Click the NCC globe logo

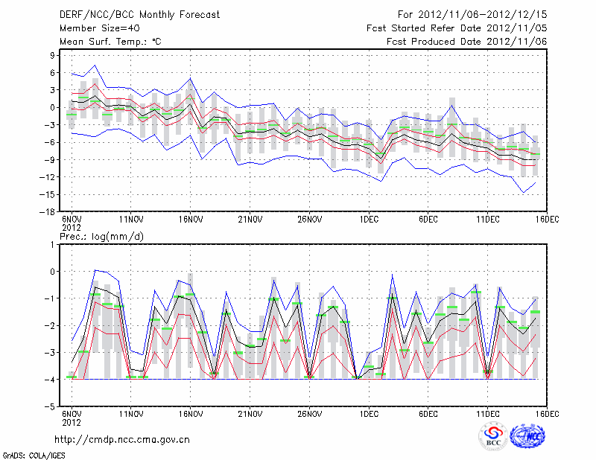(x=528, y=436)
